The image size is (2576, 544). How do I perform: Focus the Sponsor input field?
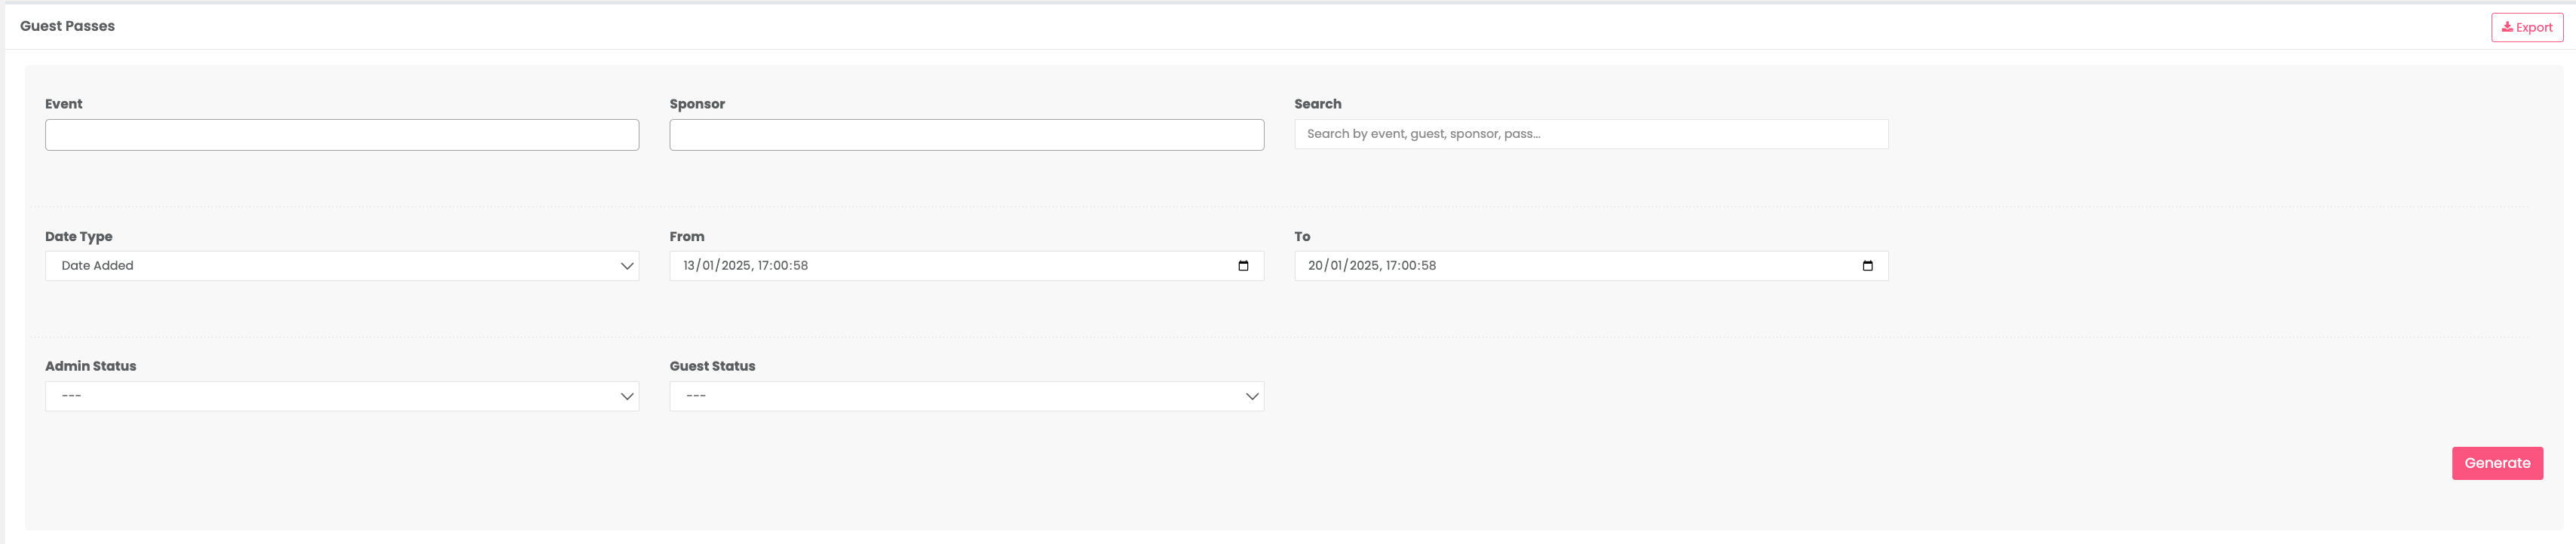coord(966,135)
